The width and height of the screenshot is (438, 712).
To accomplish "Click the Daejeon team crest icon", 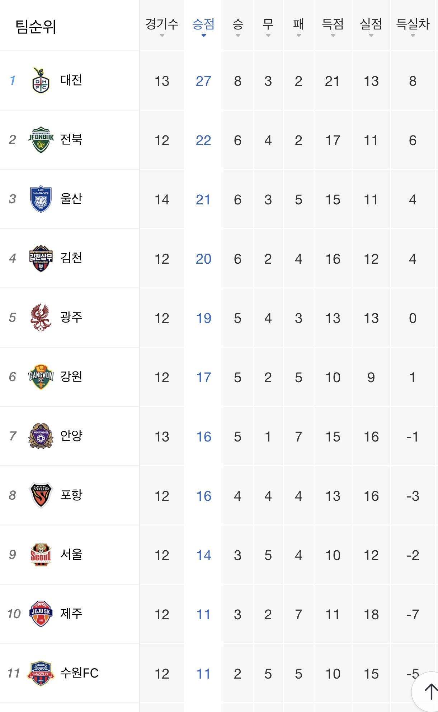I will (x=41, y=80).
